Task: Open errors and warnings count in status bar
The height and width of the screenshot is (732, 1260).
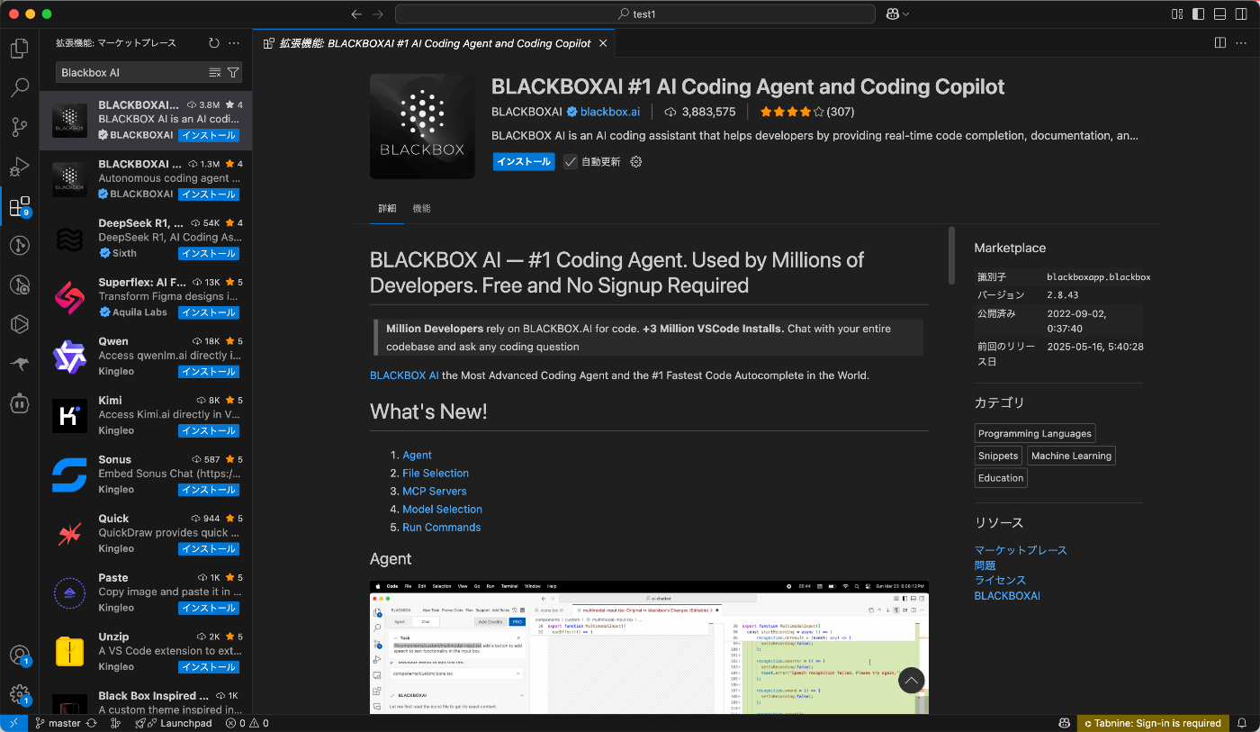Action: [x=247, y=723]
